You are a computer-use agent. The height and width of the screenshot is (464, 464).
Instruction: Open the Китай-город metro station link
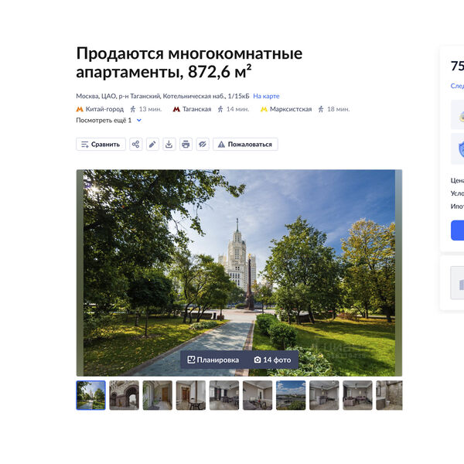click(104, 109)
